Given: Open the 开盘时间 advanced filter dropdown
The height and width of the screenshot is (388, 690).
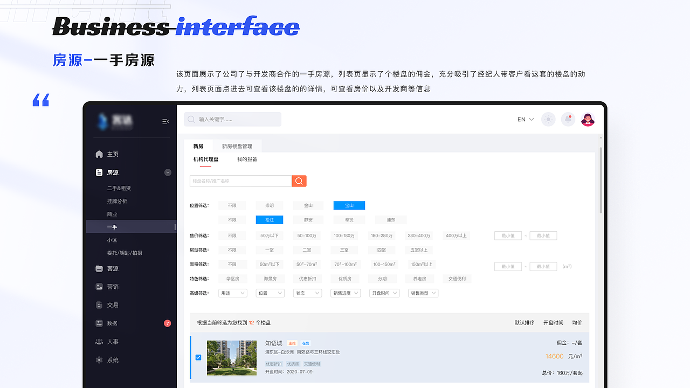Looking at the screenshot, I should (384, 293).
